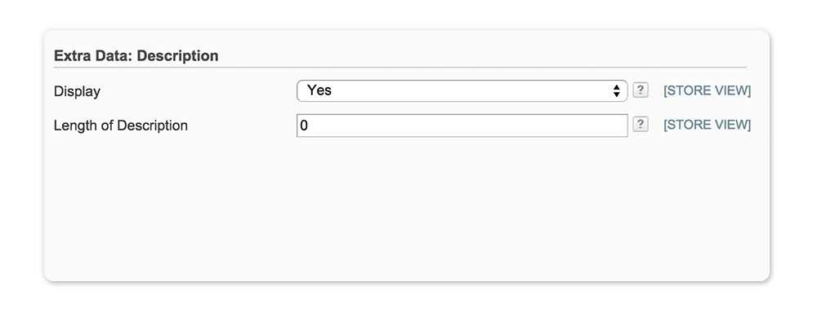Screen dimensions: 817x326
Task: Show the tooltip for the Display setting
Action: tap(641, 90)
